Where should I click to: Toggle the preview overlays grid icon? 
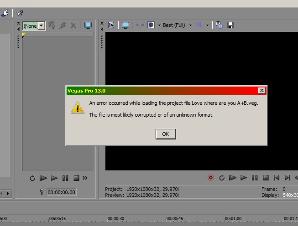(199, 25)
